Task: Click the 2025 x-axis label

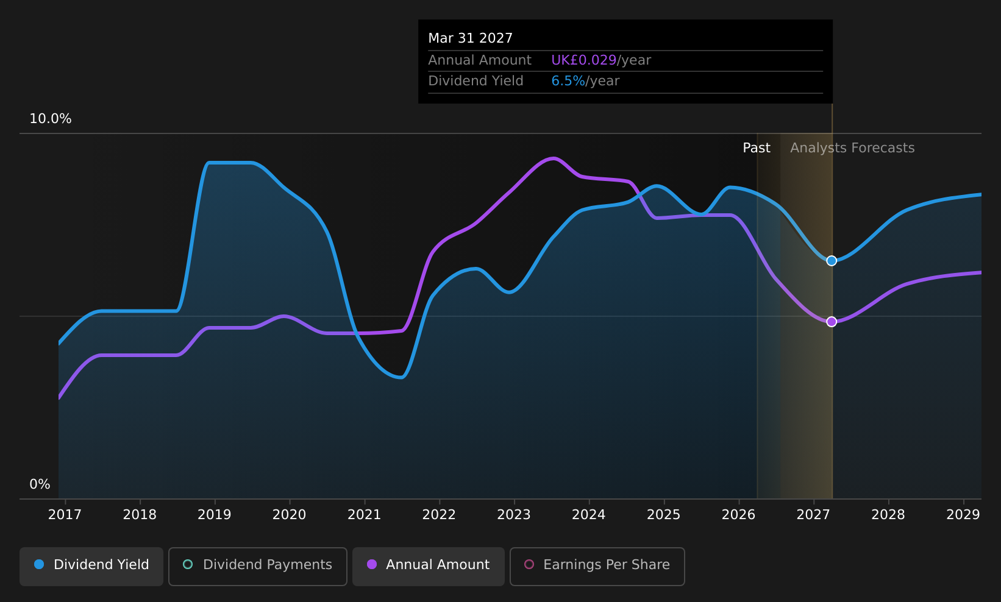Action: (x=664, y=515)
